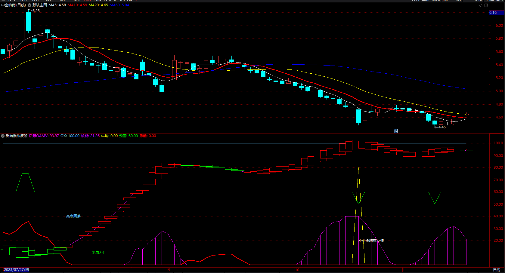Click the MA5 moving average label

[57, 5]
